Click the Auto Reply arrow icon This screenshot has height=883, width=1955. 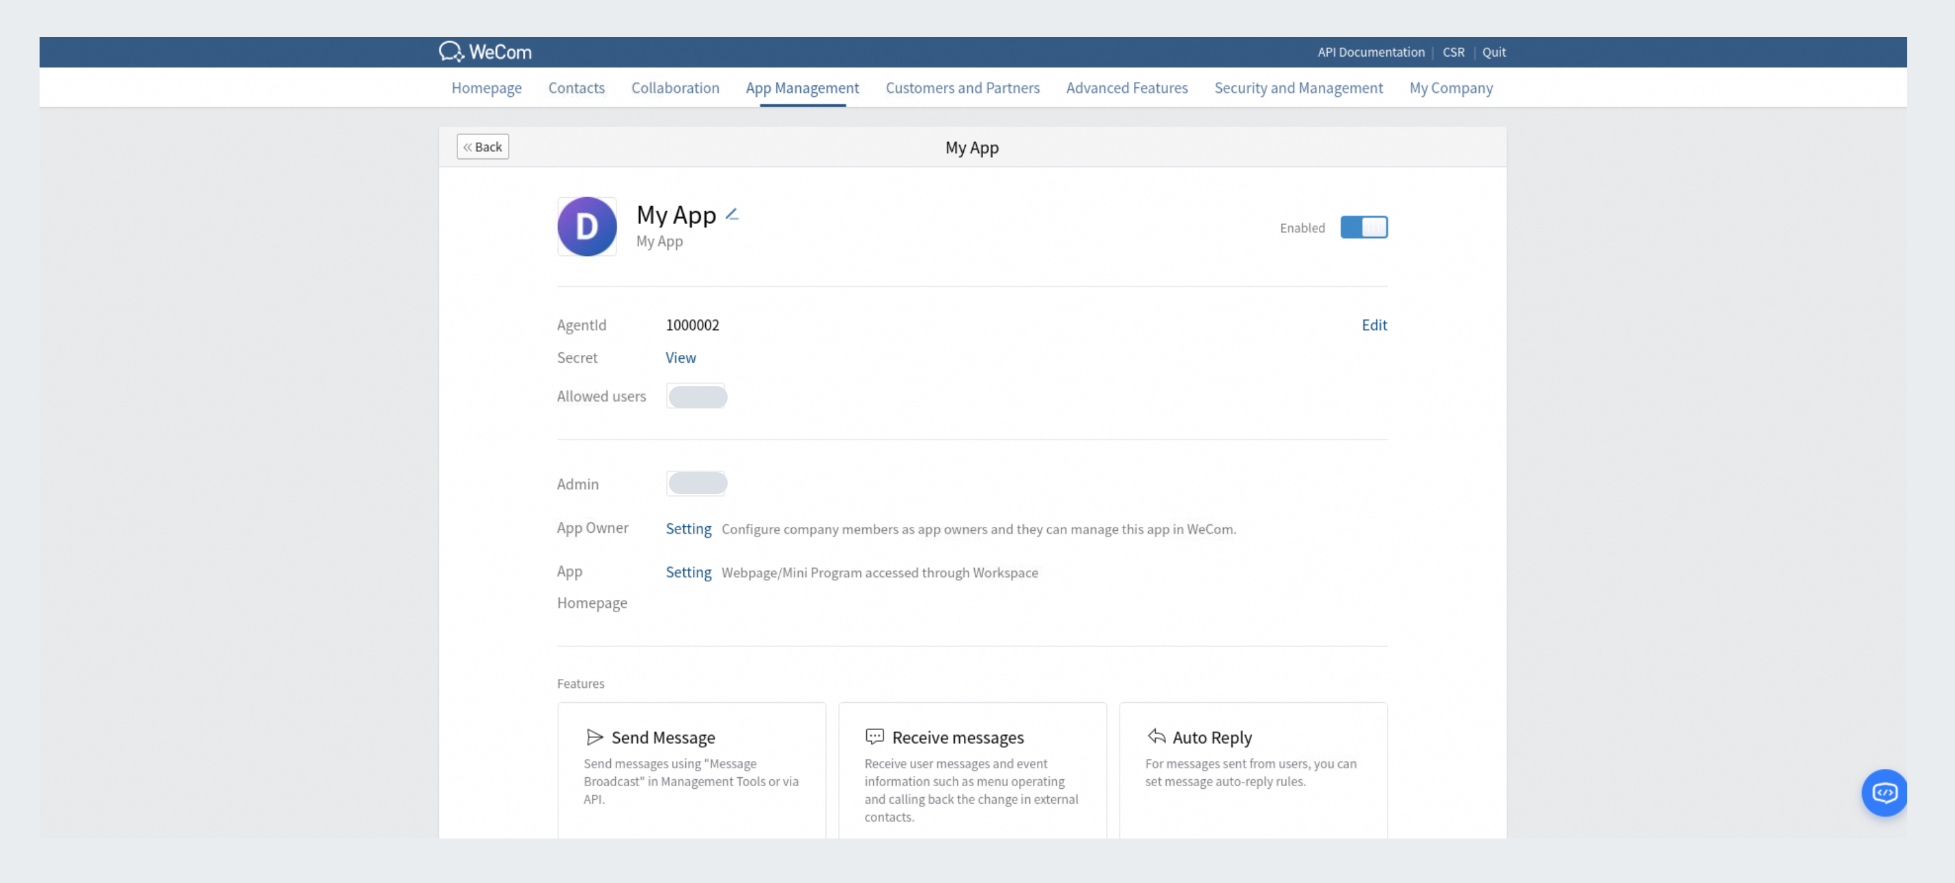1156,736
